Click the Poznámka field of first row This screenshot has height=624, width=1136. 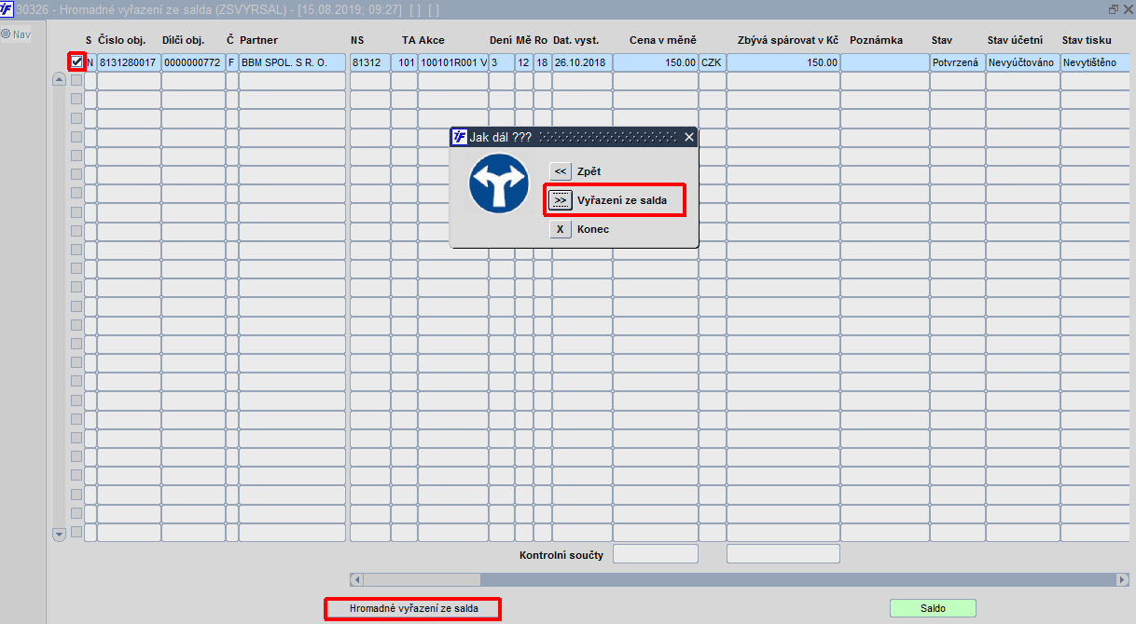pyautogui.click(x=884, y=62)
